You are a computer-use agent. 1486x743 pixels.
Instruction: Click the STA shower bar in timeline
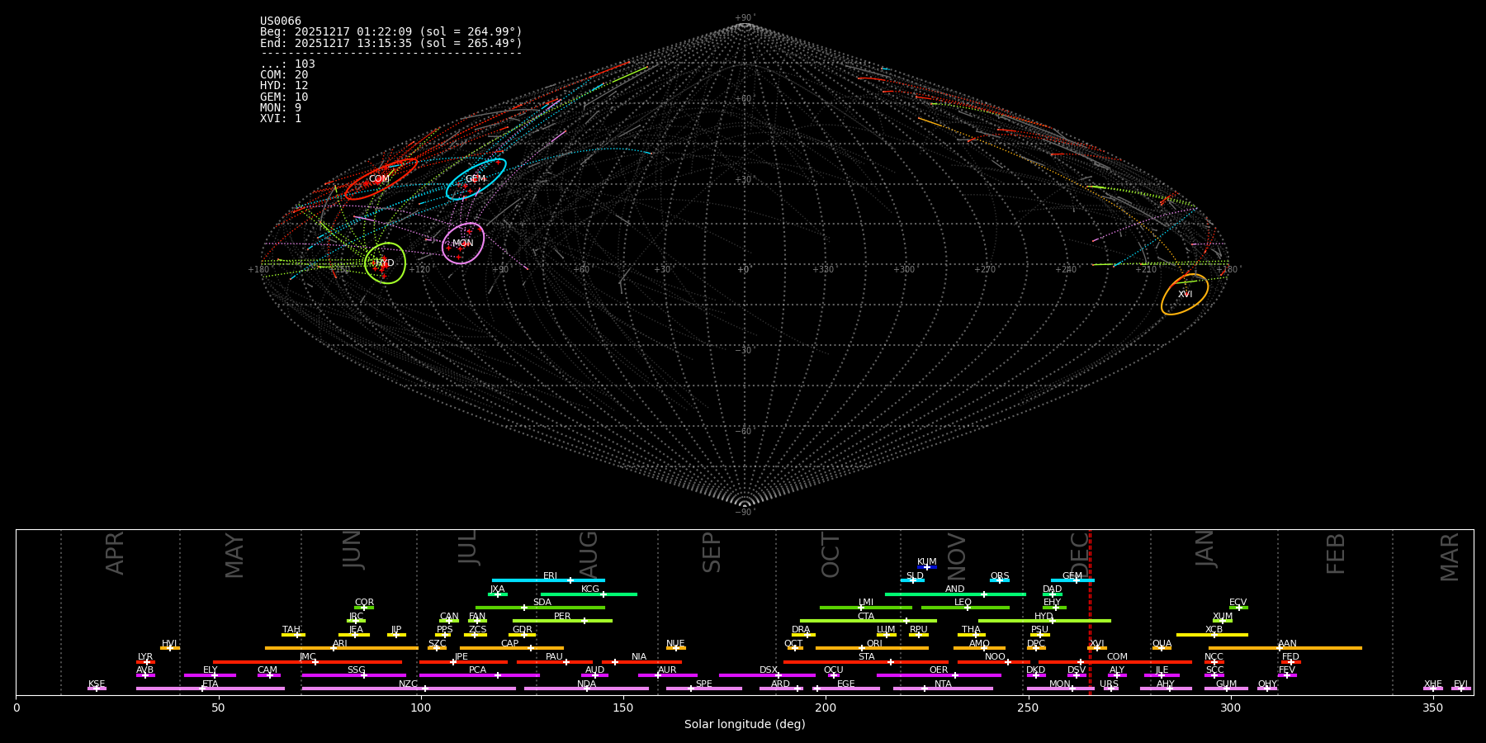tap(866, 662)
